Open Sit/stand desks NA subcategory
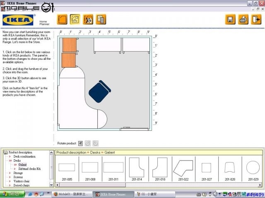The height and width of the screenshot is (198, 265). pos(29,169)
